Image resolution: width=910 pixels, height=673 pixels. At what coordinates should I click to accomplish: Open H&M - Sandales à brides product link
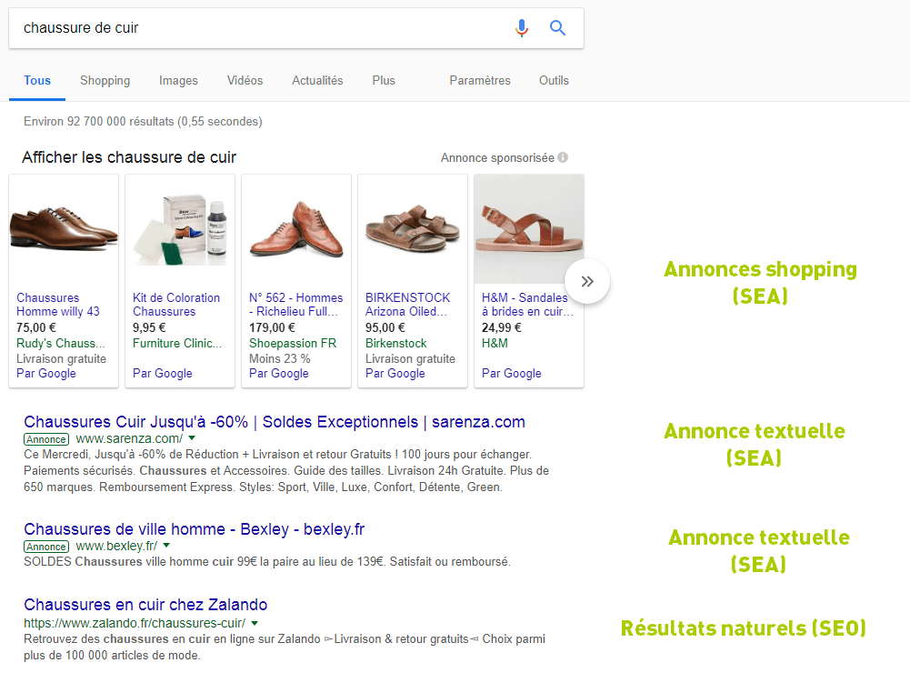(527, 305)
